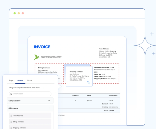Click the move cursor icon on Shipping block
The width and height of the screenshot is (156, 129).
(x=89, y=83)
